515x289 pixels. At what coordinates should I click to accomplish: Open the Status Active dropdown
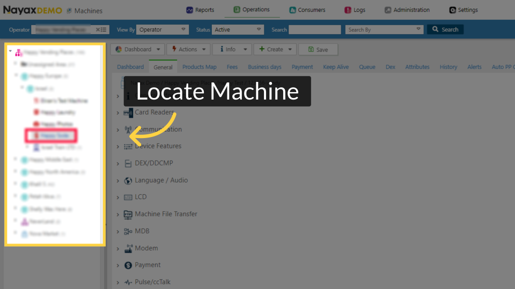tap(238, 30)
